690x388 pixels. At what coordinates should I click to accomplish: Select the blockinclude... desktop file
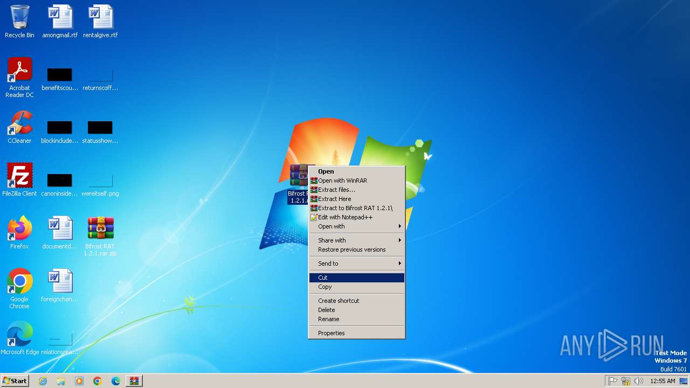[60, 131]
